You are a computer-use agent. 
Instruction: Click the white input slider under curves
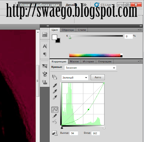click(x=104, y=128)
